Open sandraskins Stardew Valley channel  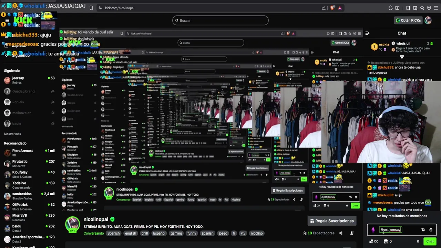coord(29,196)
